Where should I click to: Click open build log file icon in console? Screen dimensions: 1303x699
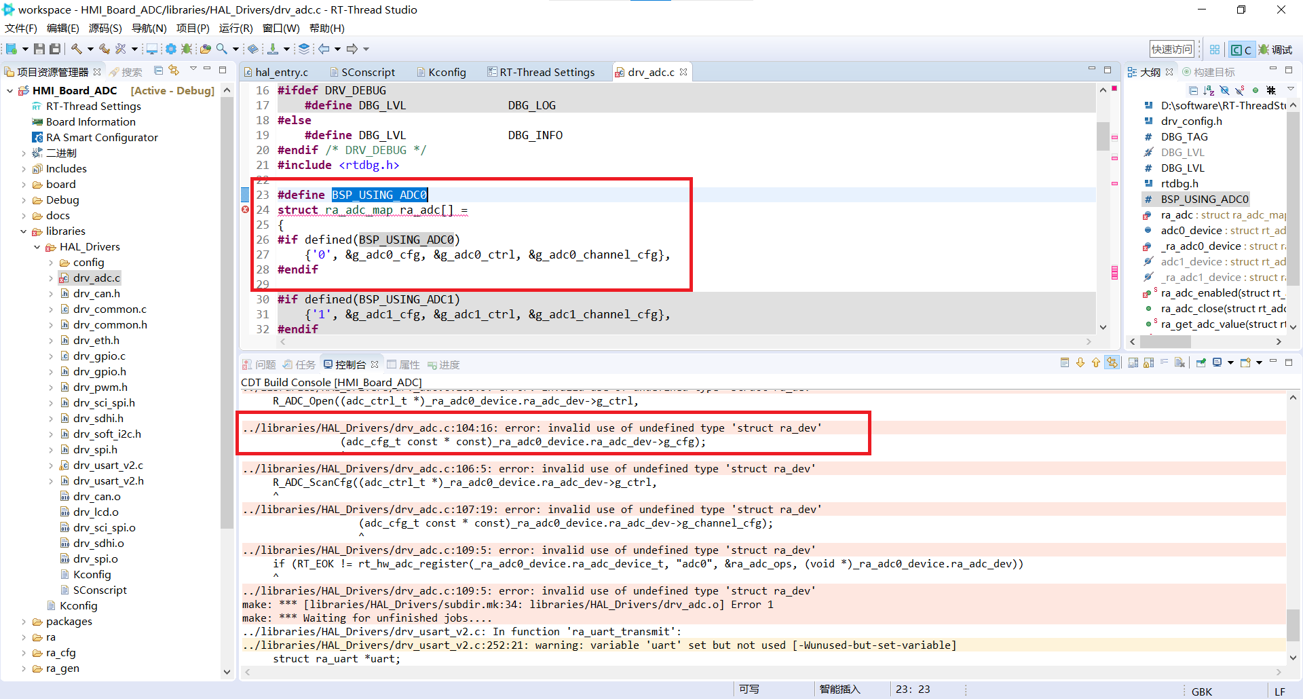(1065, 363)
